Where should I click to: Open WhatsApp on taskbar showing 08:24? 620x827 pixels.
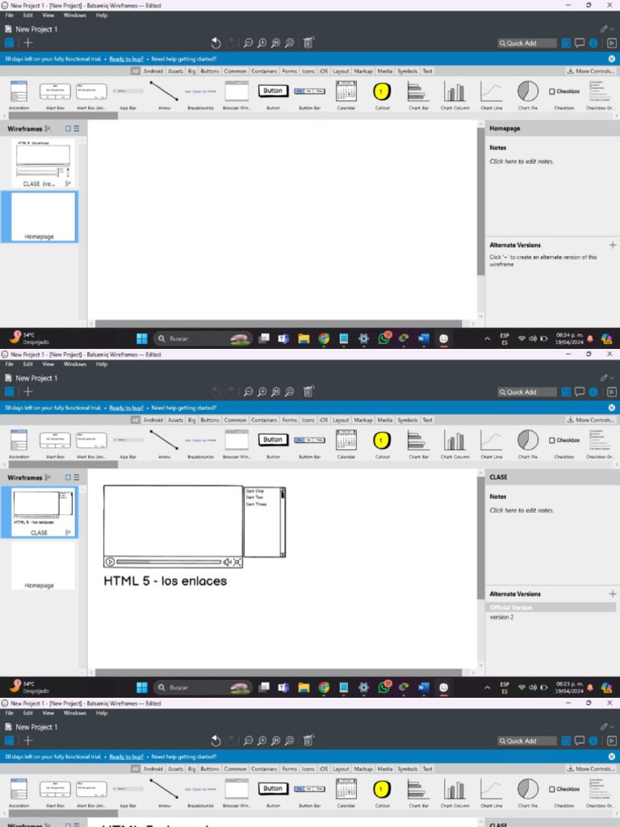tap(383, 338)
